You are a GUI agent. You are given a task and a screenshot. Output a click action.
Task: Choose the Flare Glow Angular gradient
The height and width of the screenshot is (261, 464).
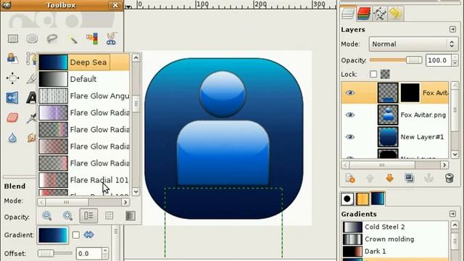84,96
